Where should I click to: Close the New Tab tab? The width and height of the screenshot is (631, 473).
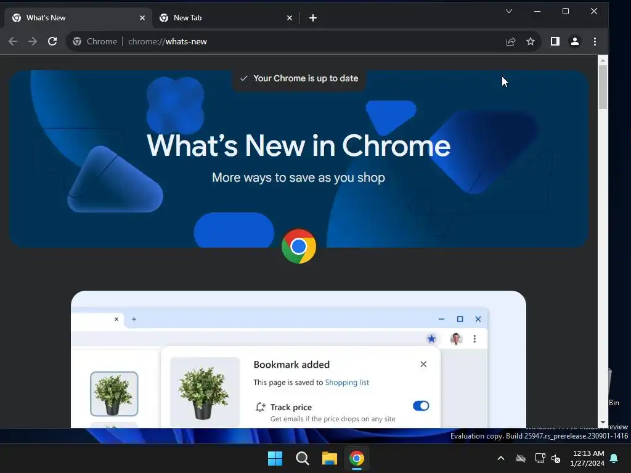pos(290,18)
